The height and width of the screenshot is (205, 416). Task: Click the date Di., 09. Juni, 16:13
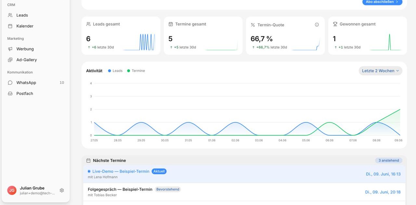coord(383,174)
